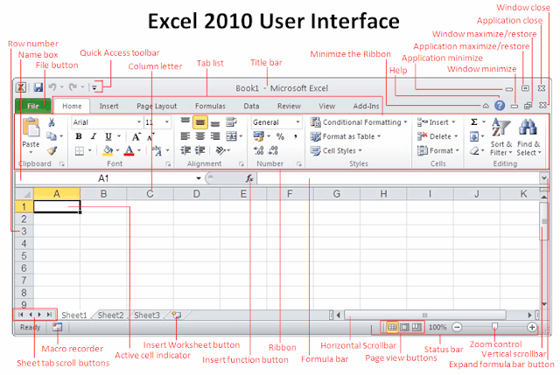Screen dimensions: 560x375
Task: Click the Redo arrow icon
Action: tap(73, 87)
